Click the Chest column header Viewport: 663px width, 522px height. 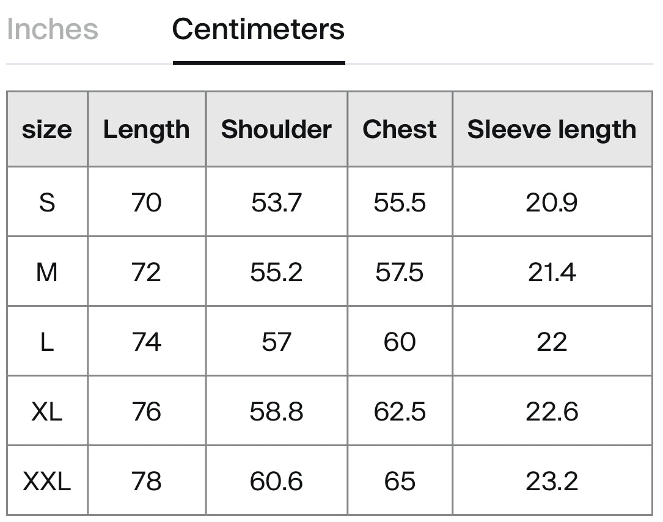pos(400,129)
